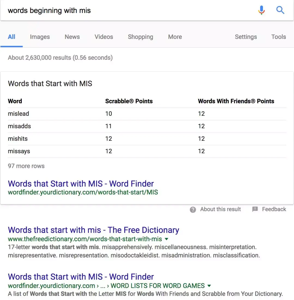Select the Videos tab
The image size is (294, 300).
tap(103, 37)
